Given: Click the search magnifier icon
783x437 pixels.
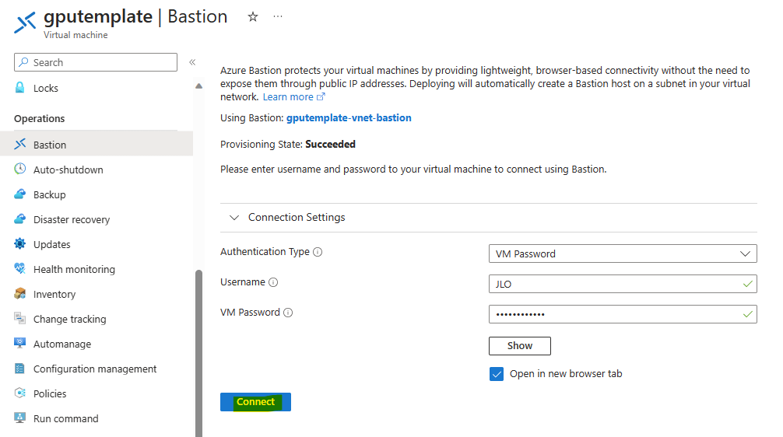Looking at the screenshot, I should tap(23, 62).
